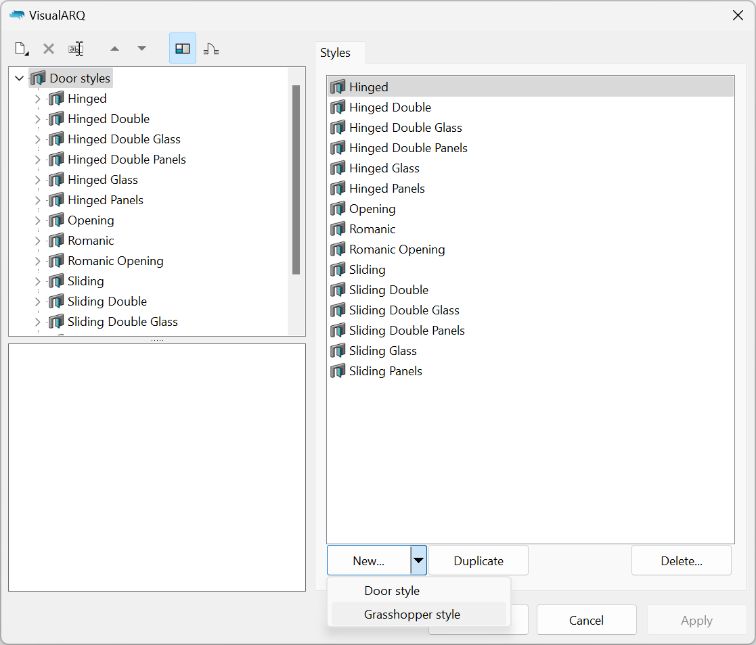Click the door icon beside Romanic in tree
Image resolution: width=756 pixels, height=645 pixels.
(56, 241)
